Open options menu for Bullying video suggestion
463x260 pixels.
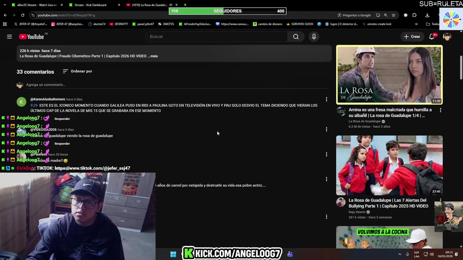click(x=440, y=200)
